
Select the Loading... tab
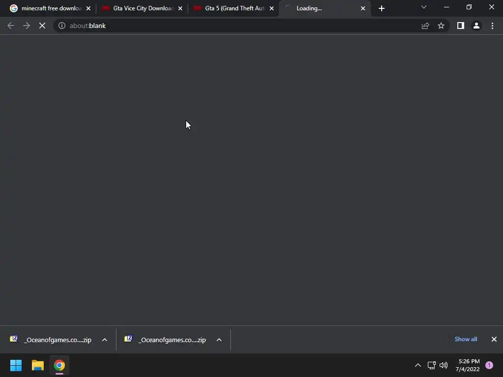[x=324, y=8]
